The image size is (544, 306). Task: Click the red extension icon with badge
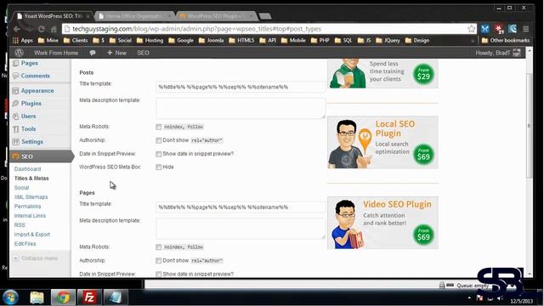click(x=499, y=29)
